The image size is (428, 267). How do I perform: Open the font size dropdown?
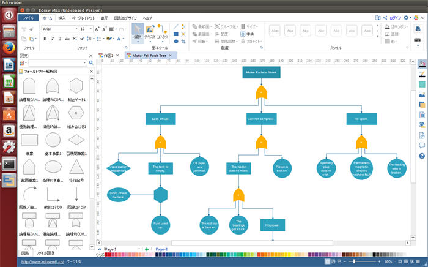click(86, 29)
